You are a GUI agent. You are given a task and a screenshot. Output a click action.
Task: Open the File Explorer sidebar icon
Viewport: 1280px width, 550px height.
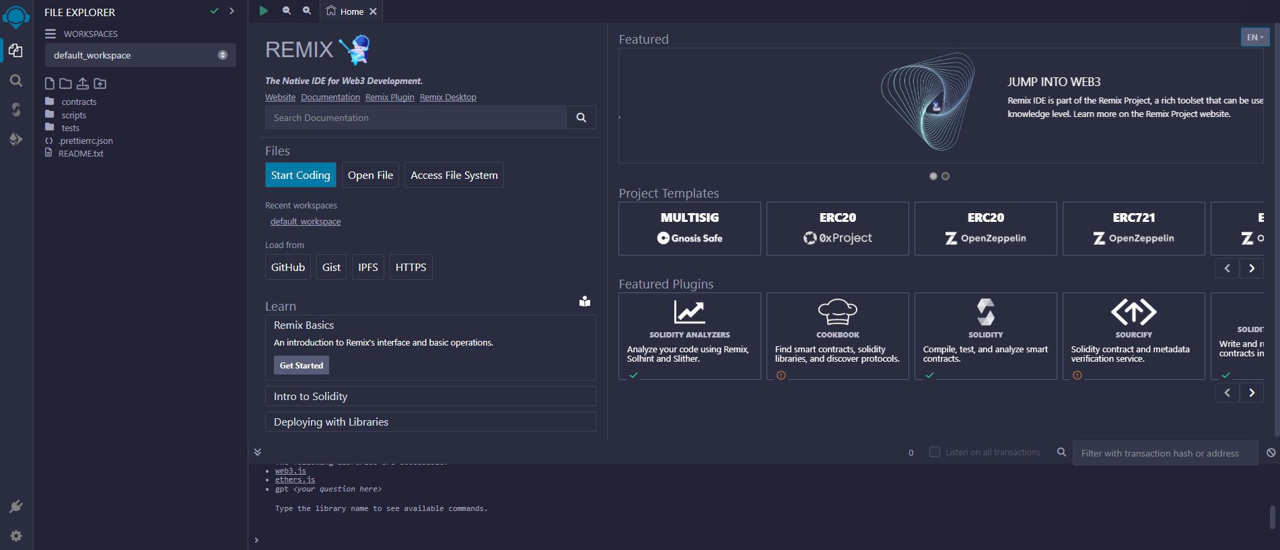pos(16,50)
